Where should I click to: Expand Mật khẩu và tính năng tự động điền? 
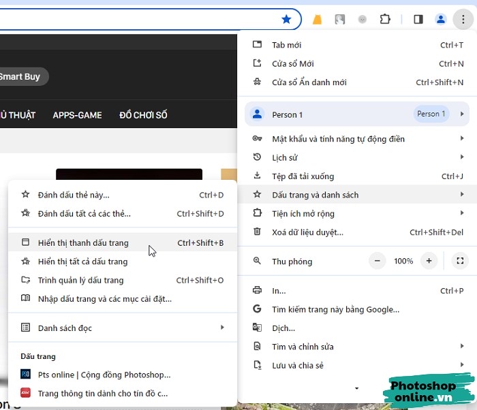[x=357, y=139]
